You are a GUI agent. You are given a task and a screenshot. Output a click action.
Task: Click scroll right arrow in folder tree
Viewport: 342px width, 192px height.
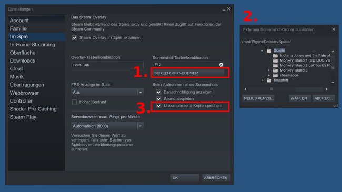click(327, 89)
